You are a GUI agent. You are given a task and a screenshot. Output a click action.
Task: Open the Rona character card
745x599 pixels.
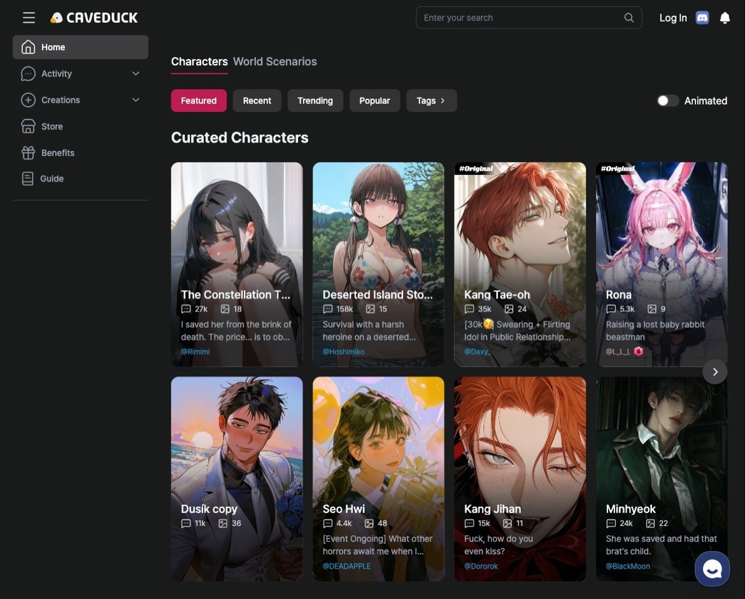(661, 264)
